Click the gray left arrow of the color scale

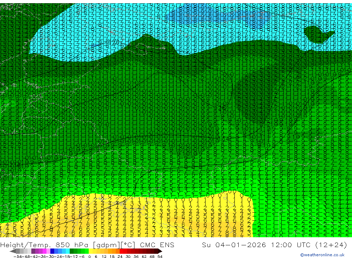13,251
